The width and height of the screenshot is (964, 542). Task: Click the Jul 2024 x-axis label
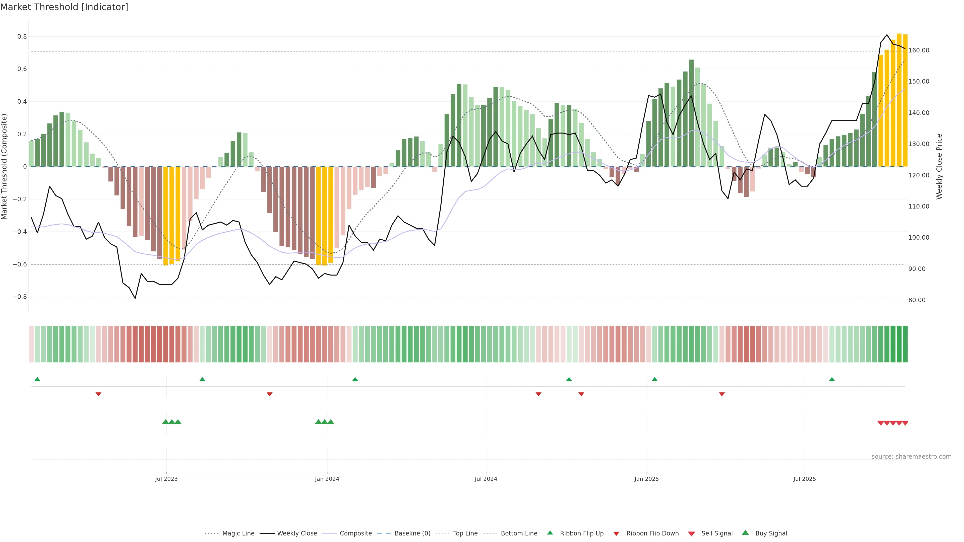click(486, 479)
